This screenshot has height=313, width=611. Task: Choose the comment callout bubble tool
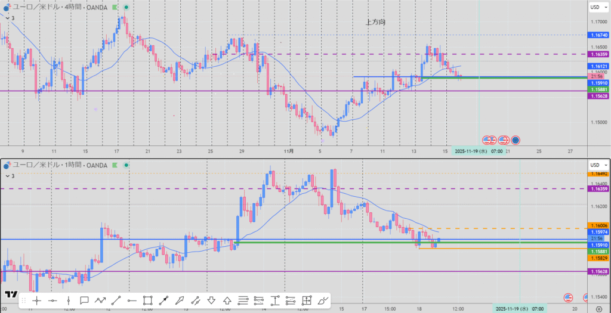point(84,300)
